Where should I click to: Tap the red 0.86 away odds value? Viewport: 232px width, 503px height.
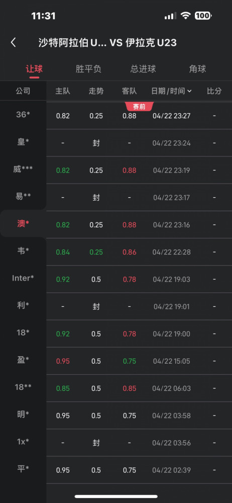(x=130, y=252)
